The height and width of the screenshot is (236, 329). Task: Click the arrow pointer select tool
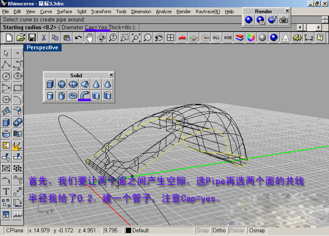coord(6,53)
